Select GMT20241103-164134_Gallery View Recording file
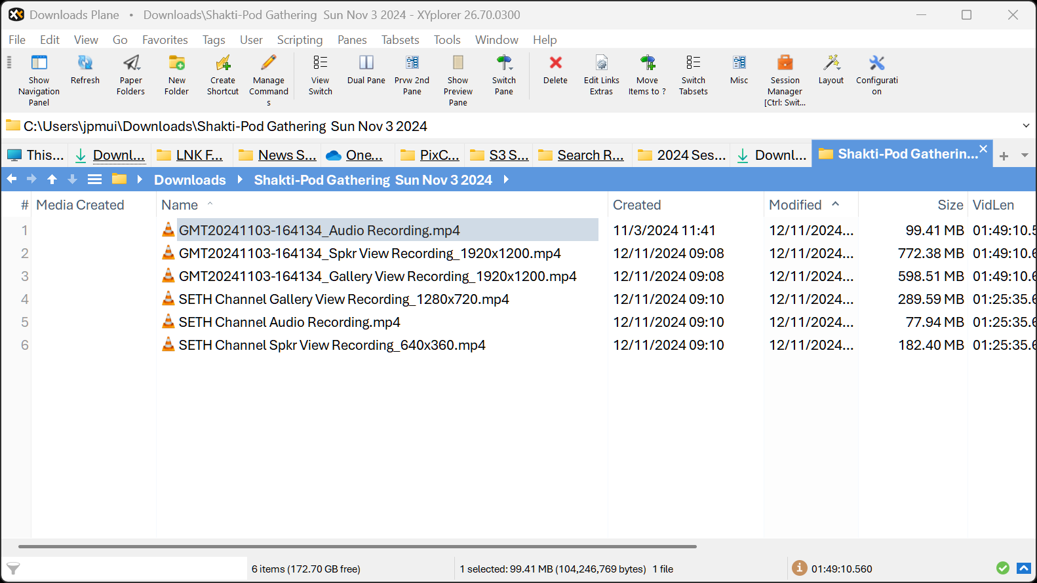 (x=378, y=276)
